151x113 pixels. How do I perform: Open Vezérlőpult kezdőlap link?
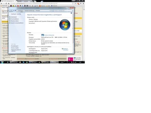click(16, 14)
